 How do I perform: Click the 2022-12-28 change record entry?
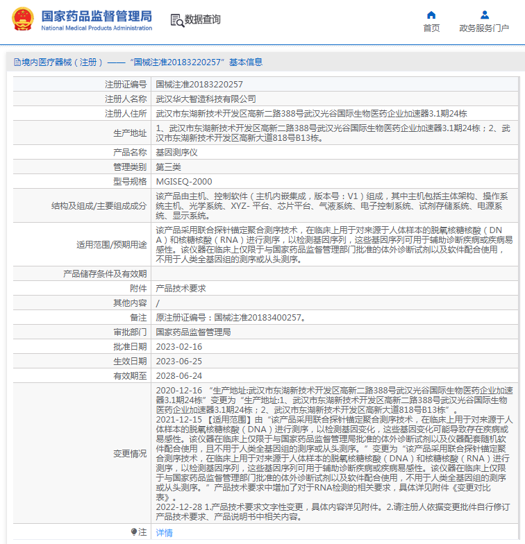pos(333,512)
